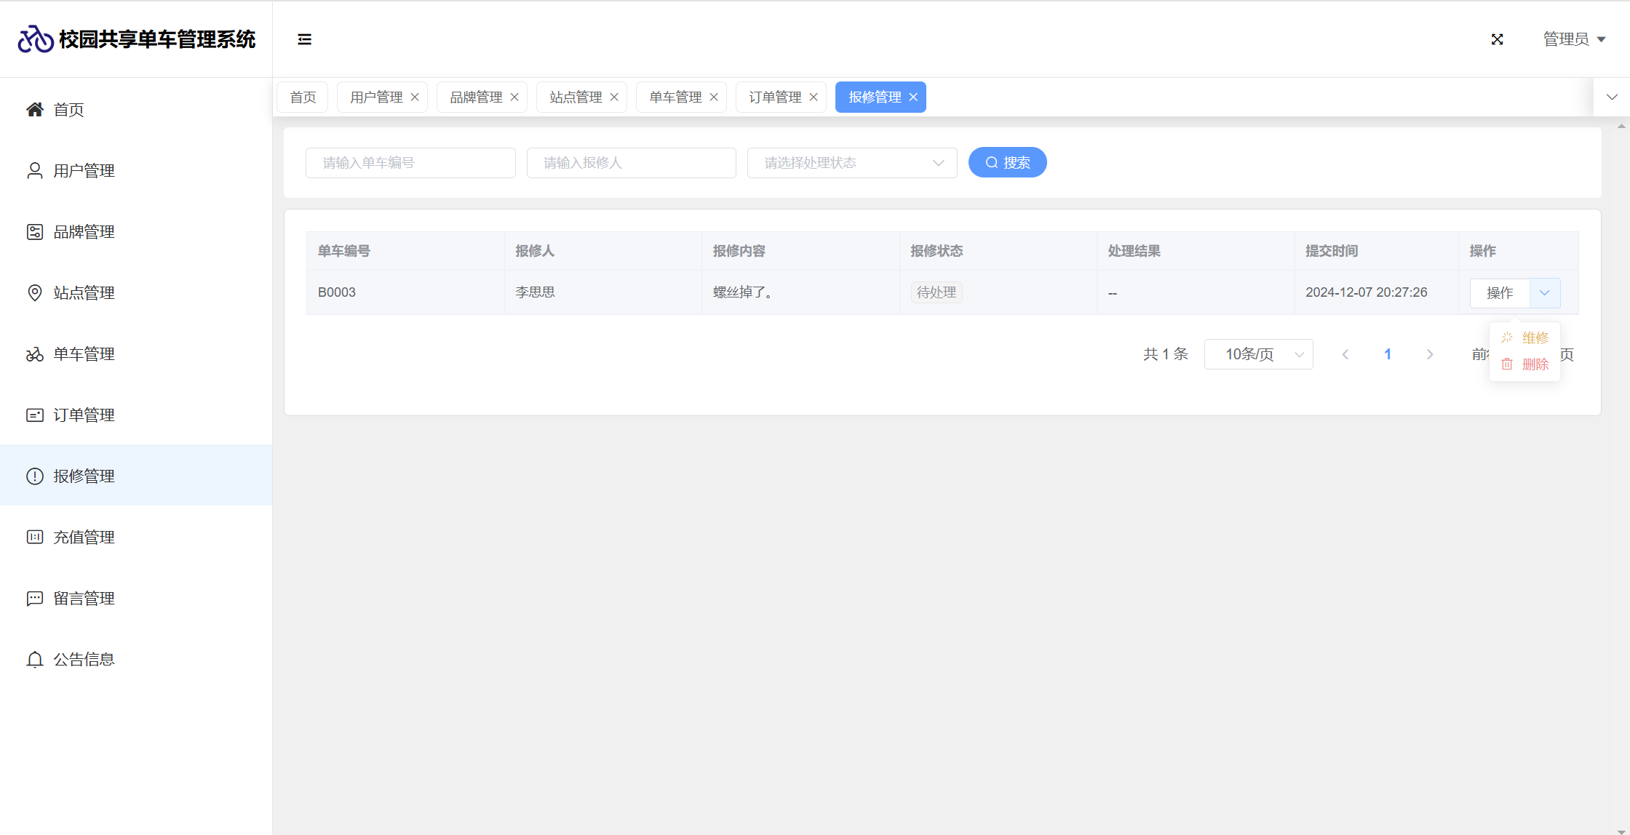Switch to the 品牌管理 tab
This screenshot has height=835, width=1630.
tap(476, 97)
